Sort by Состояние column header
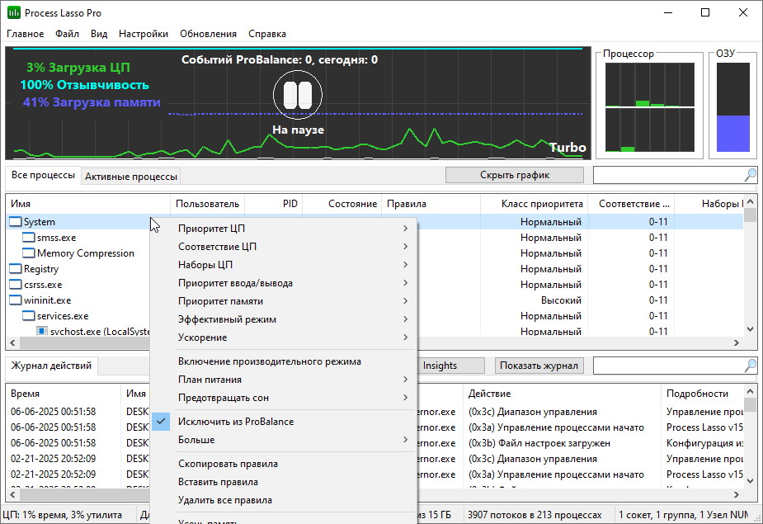The width and height of the screenshot is (763, 524). (x=341, y=204)
